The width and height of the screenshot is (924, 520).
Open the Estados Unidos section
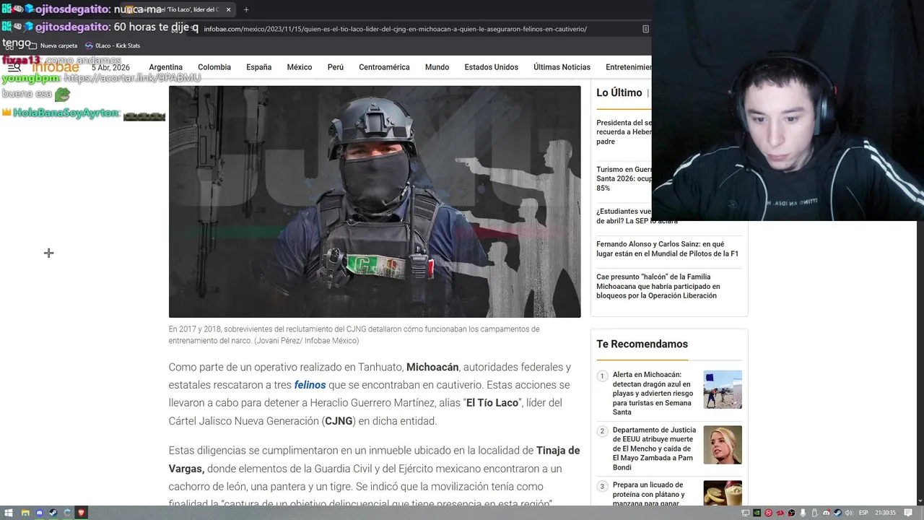point(492,67)
